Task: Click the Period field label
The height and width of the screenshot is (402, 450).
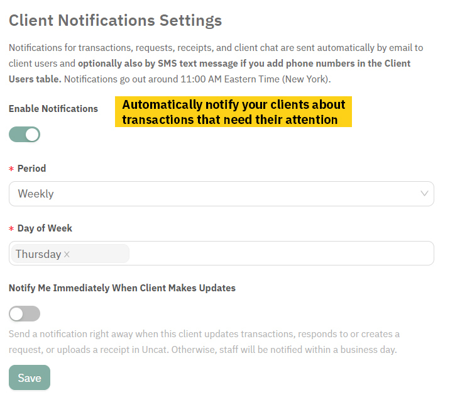Action: coord(31,169)
